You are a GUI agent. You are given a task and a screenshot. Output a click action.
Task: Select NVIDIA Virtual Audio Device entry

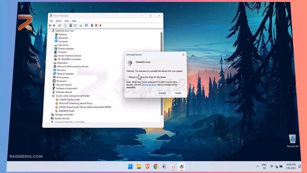click(85, 107)
